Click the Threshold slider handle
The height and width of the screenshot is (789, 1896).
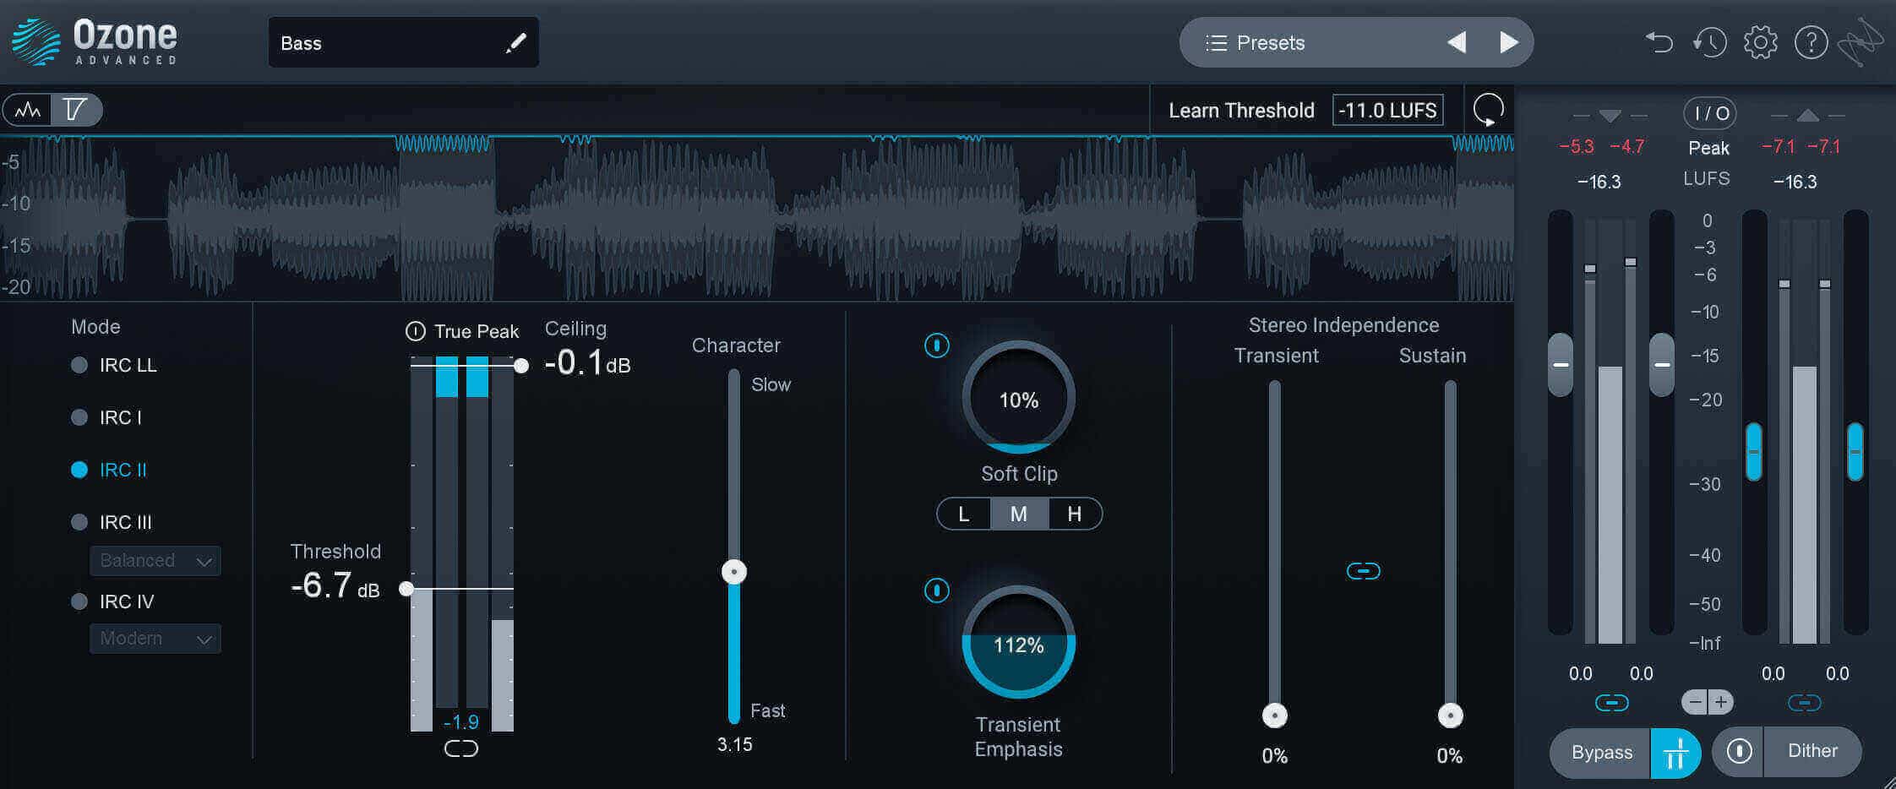(406, 589)
